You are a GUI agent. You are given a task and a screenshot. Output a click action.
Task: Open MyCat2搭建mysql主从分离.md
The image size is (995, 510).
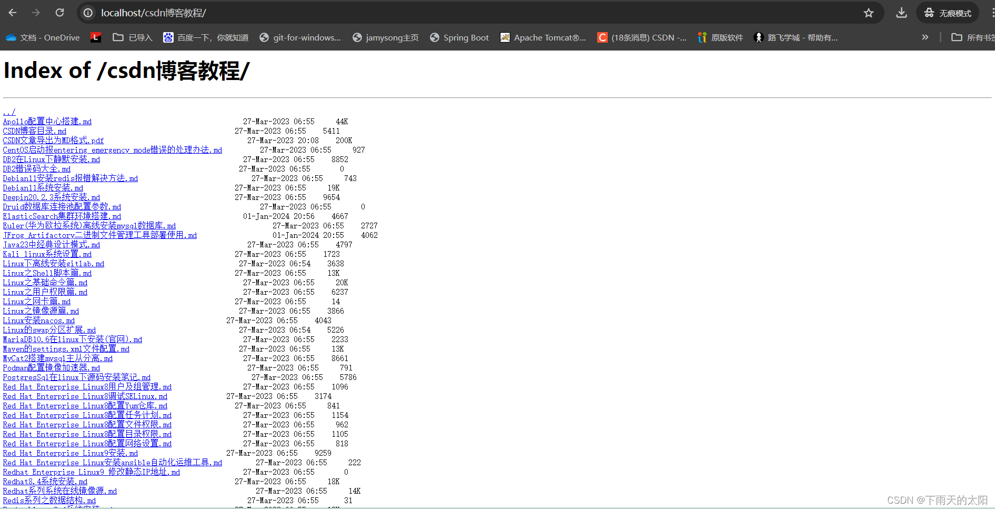[x=58, y=358]
